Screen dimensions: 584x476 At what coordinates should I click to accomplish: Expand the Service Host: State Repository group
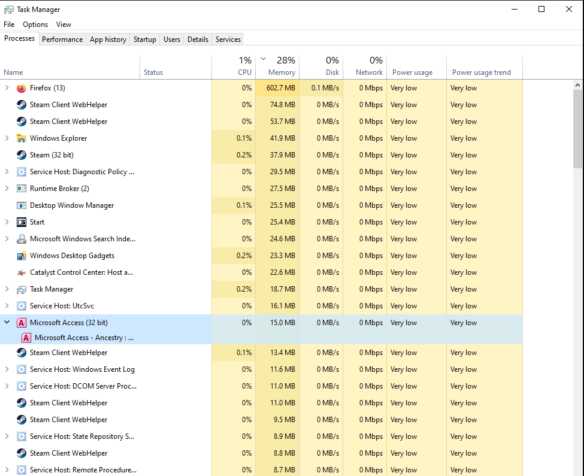coord(7,436)
